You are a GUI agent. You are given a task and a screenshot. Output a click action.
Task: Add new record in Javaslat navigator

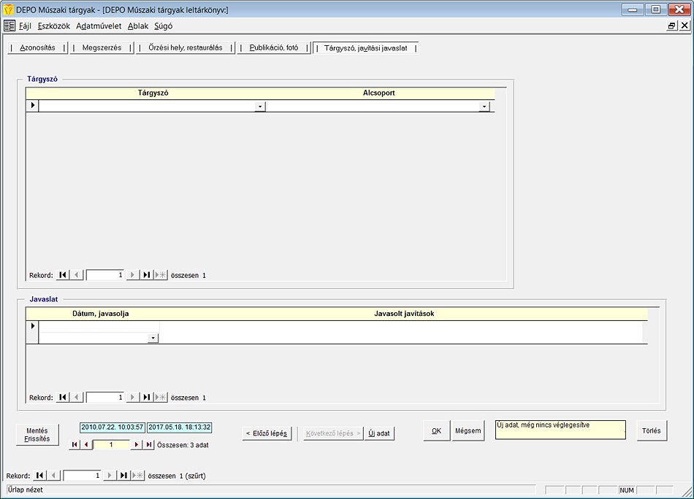pyautogui.click(x=161, y=398)
